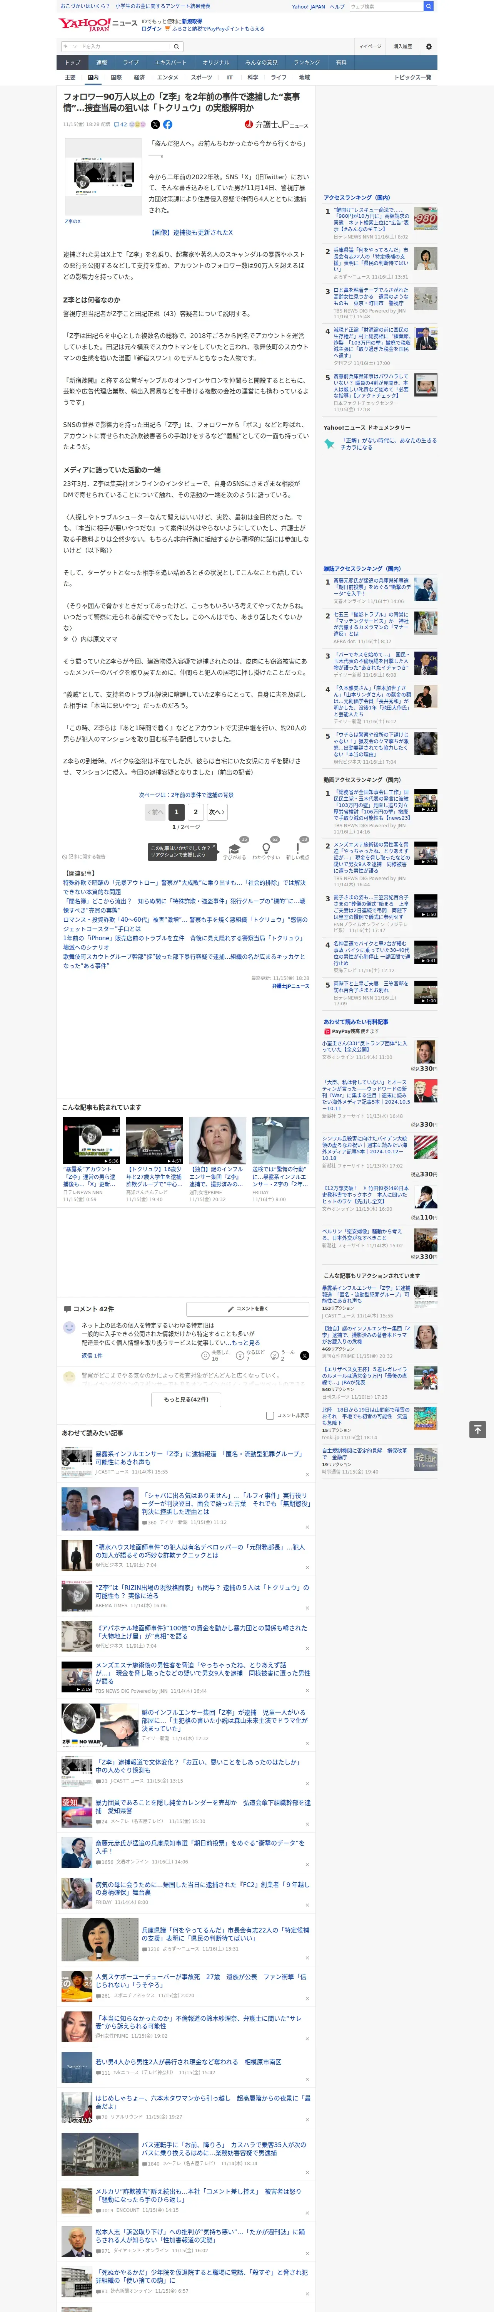Screen dimensions: 494x2312
Task: Open the 購入履歴 link
Action: pos(402,47)
